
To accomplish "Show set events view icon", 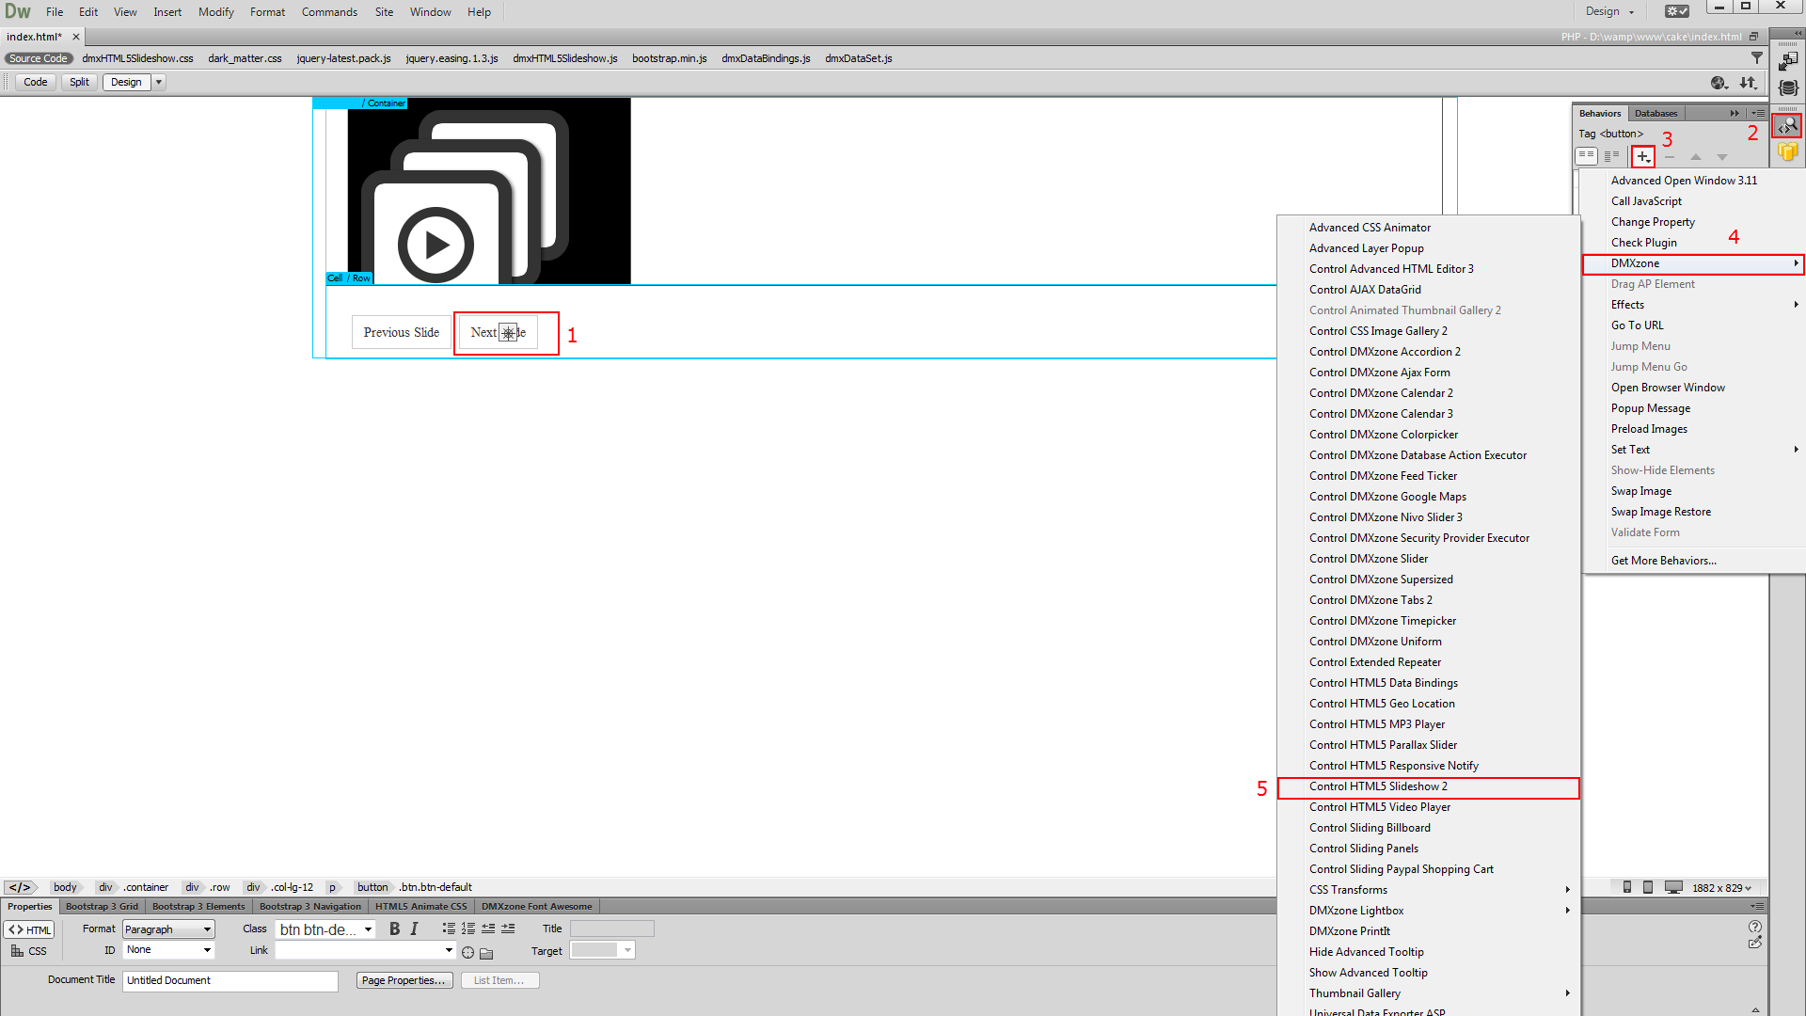I will tap(1586, 156).
